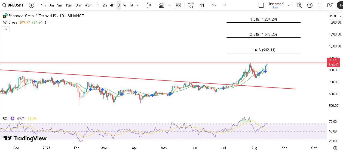Select the RSI indicator label
Image resolution: width=343 pixels, height=152 pixels.
(5, 118)
